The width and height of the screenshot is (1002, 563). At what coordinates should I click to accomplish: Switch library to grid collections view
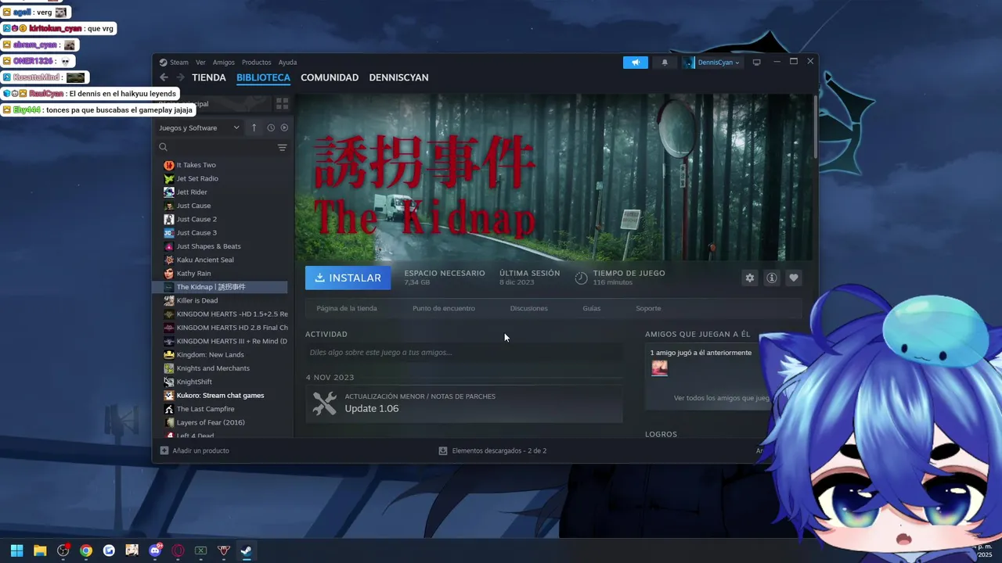click(x=282, y=103)
